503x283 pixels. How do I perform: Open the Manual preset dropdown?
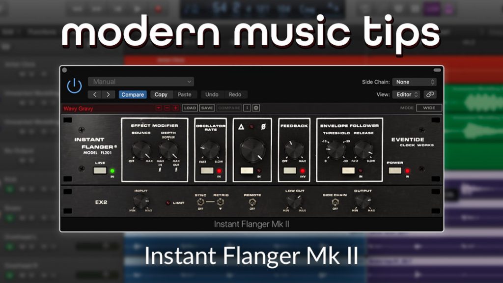(141, 82)
